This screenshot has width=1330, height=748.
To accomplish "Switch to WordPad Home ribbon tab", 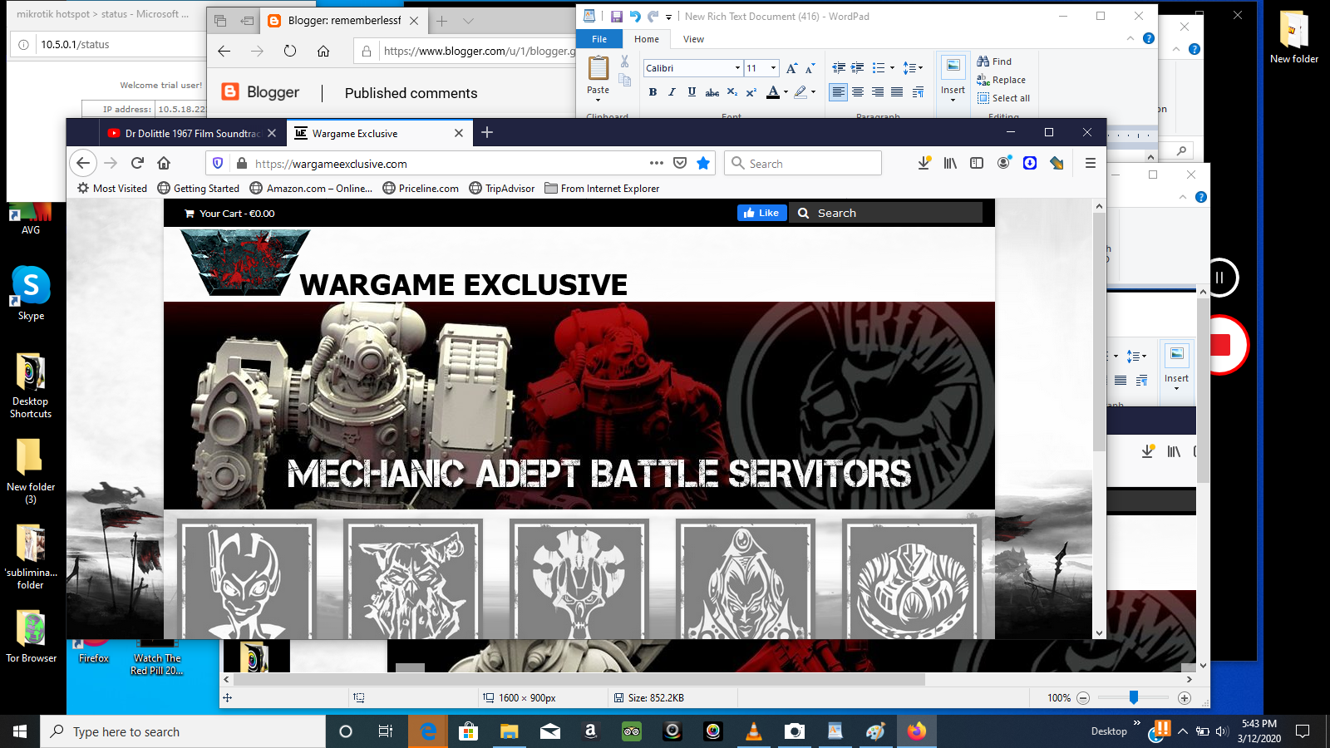I will click(x=646, y=39).
